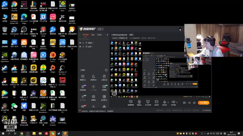Open user avatar in streaming app

180,29
